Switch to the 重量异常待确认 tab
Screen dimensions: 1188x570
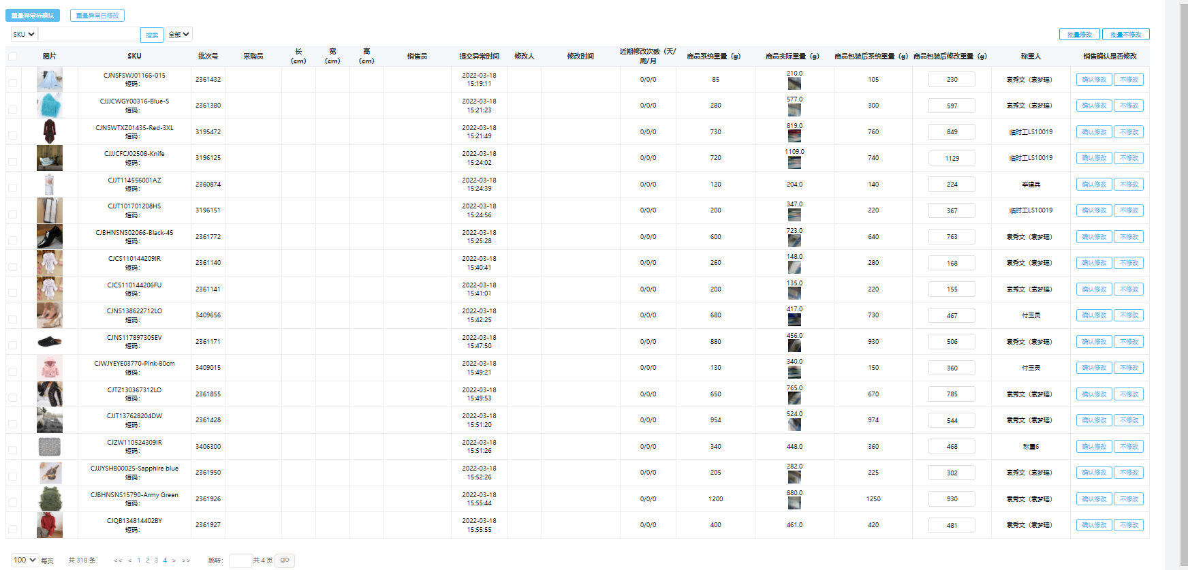(x=33, y=15)
